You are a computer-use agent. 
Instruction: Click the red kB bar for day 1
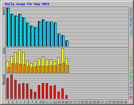(x=8, y=88)
